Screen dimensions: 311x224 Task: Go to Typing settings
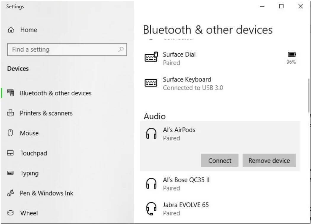tap(29, 173)
